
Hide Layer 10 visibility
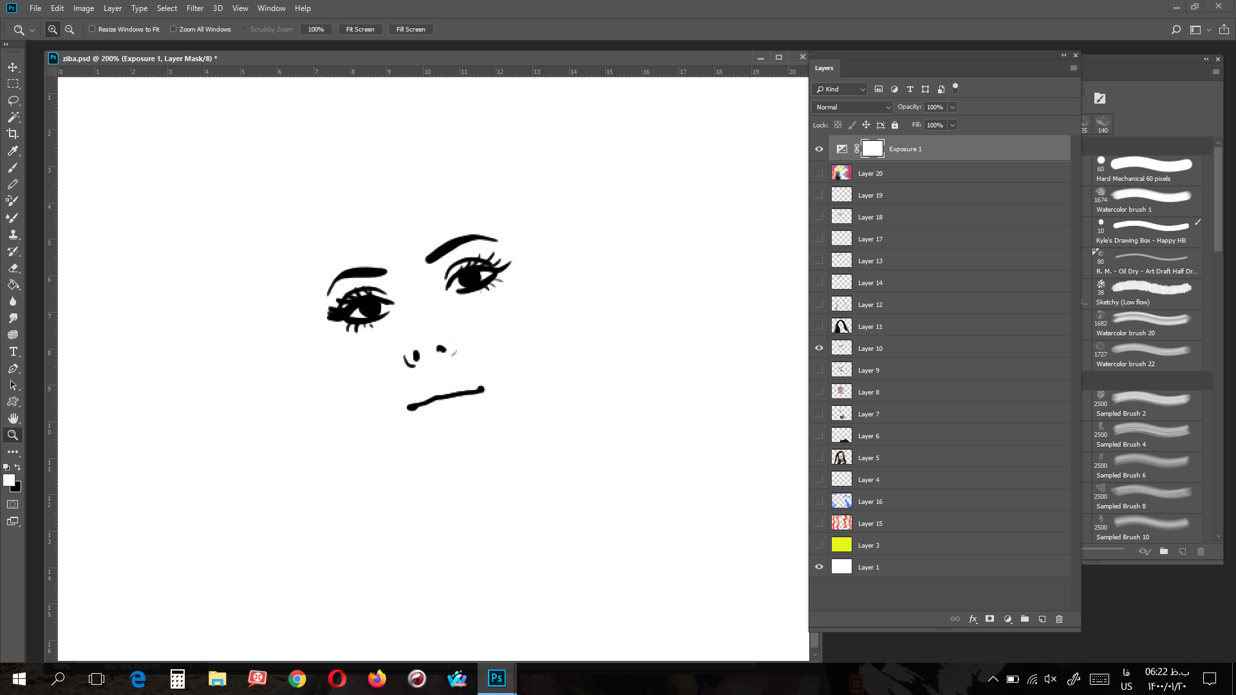(819, 348)
